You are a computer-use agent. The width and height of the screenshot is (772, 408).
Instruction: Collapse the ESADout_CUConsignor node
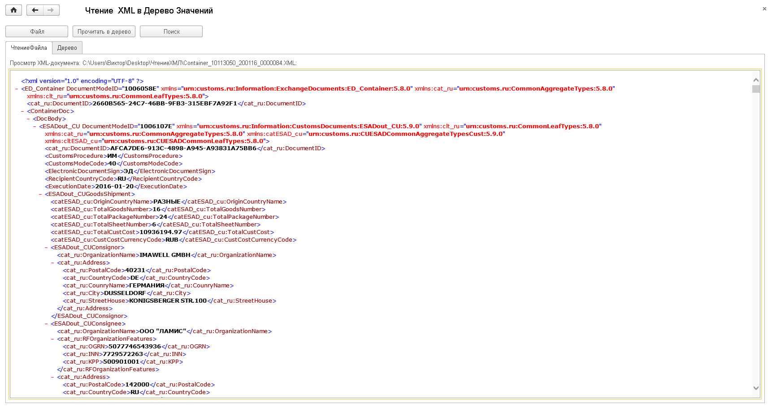coord(46,247)
